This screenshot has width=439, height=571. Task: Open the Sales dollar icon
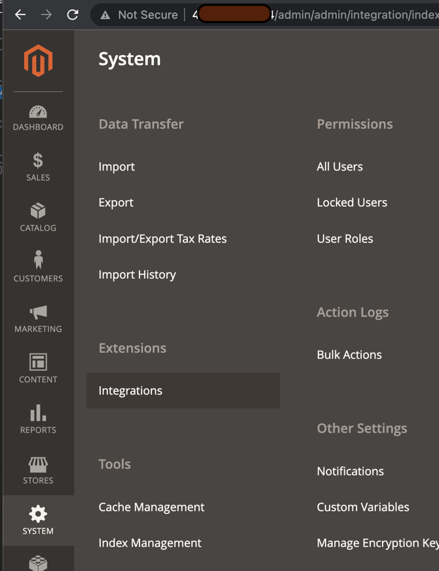38,160
